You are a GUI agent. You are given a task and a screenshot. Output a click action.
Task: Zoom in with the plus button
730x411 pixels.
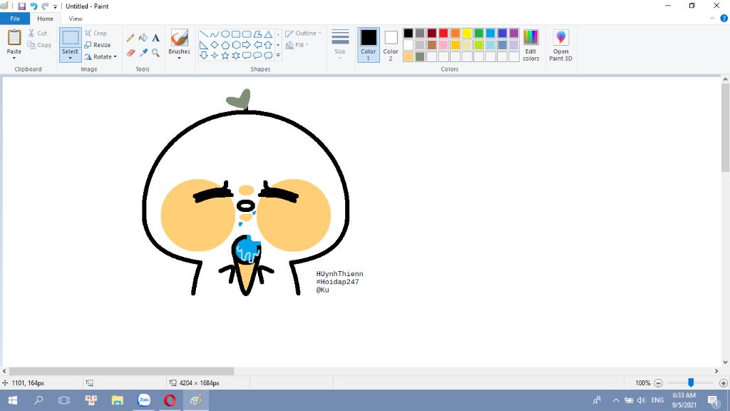coord(723,383)
